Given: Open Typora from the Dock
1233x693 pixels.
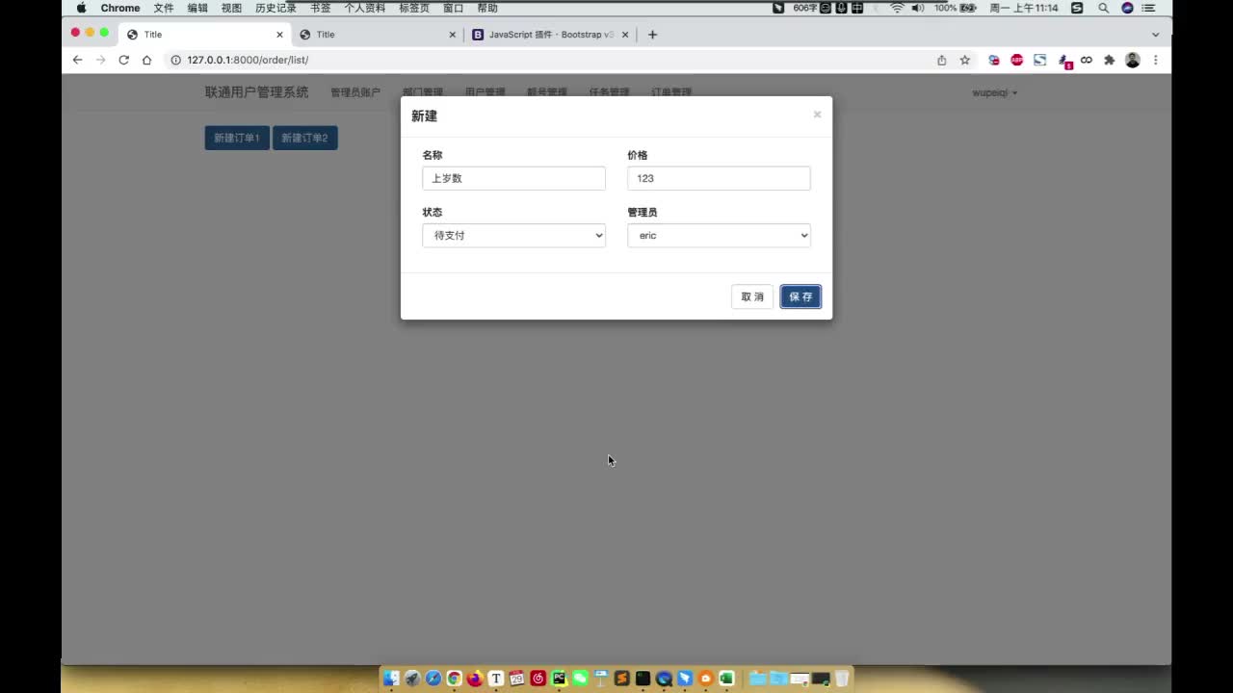Looking at the screenshot, I should pyautogui.click(x=496, y=679).
